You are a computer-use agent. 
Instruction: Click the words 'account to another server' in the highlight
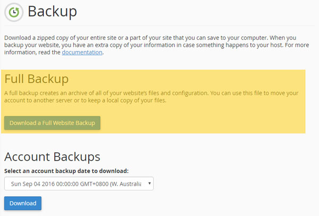point(38,101)
